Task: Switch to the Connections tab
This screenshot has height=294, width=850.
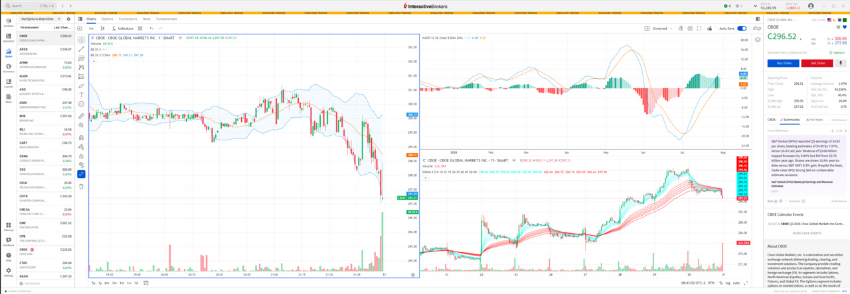Action: pyautogui.click(x=127, y=19)
